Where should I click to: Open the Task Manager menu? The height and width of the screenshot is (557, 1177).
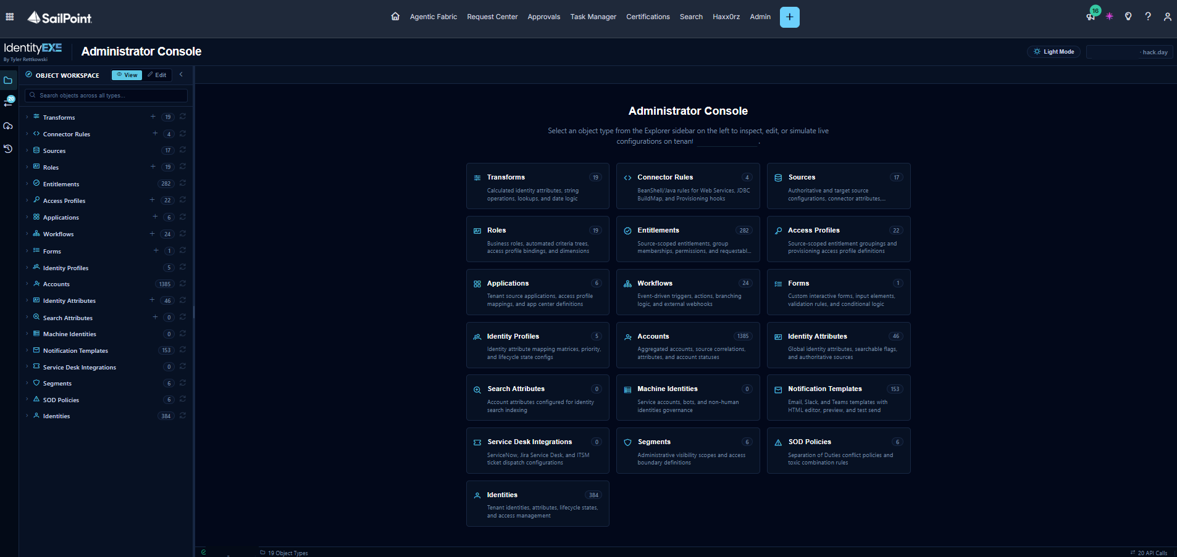593,17
